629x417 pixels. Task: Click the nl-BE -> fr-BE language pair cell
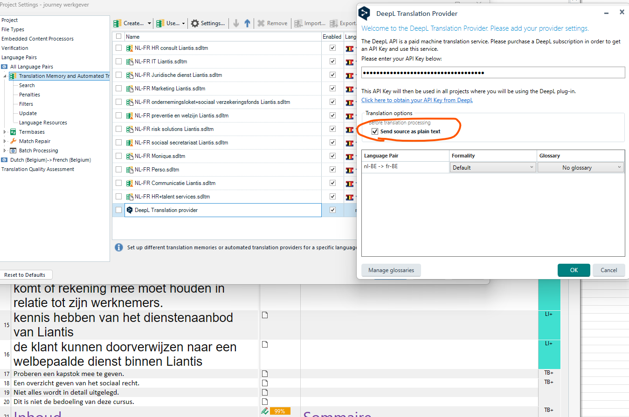tap(406, 167)
